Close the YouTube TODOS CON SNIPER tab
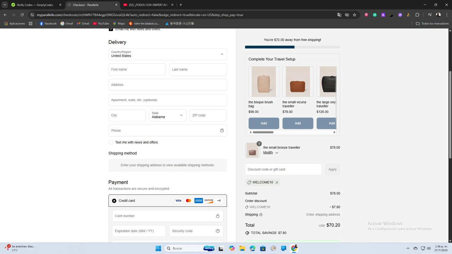The width and height of the screenshot is (452, 254). tap(172, 5)
